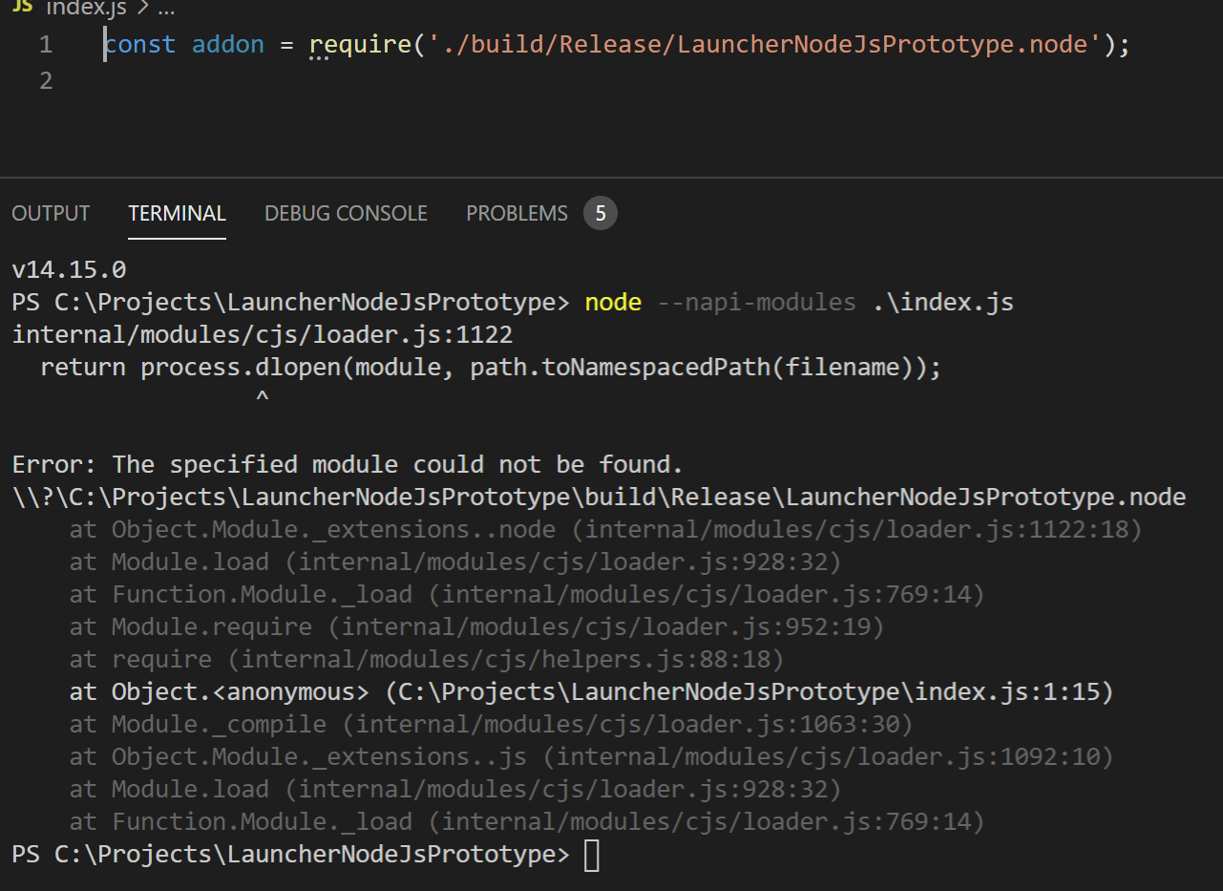Image resolution: width=1223 pixels, height=891 pixels.
Task: Click the final 'PS C:\Projects\LauncherNodeJsPrototype>' prompt
Action: tap(290, 855)
